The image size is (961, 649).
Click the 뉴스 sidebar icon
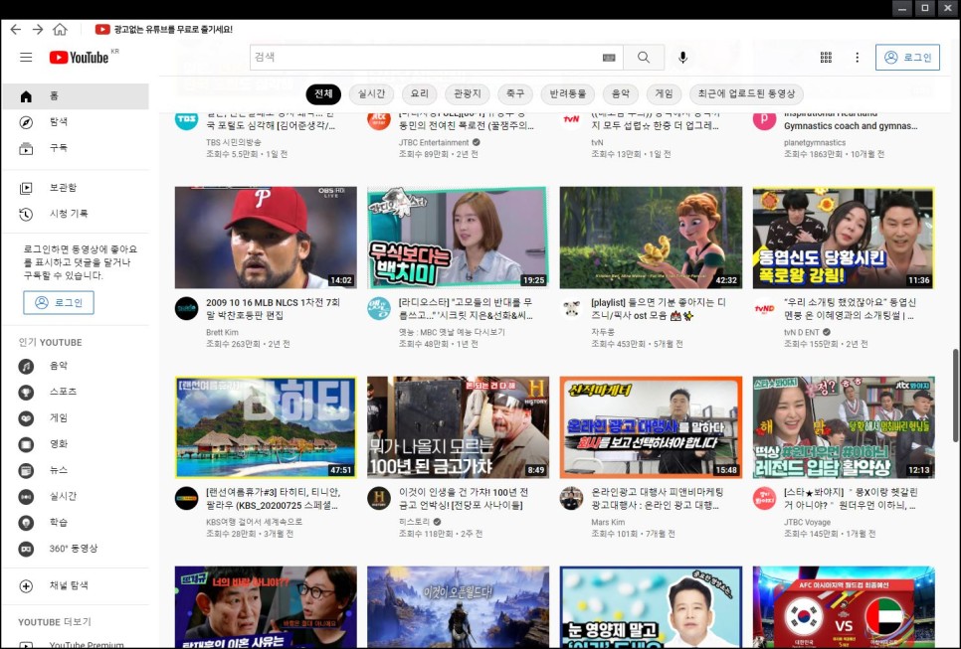26,470
